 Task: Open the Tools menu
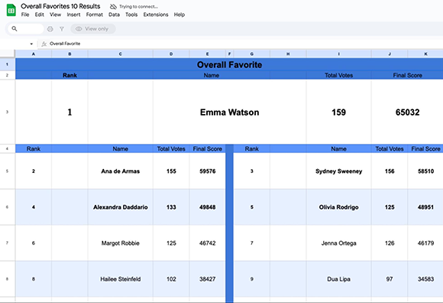coord(131,15)
